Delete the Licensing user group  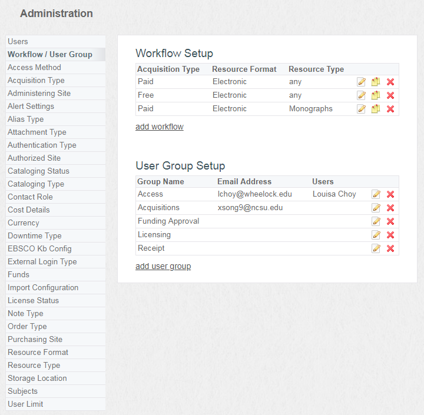coord(390,235)
